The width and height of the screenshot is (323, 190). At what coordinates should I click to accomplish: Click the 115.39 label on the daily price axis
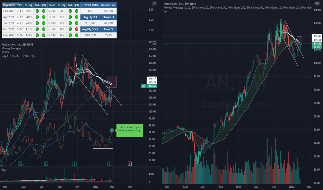pos(152,82)
